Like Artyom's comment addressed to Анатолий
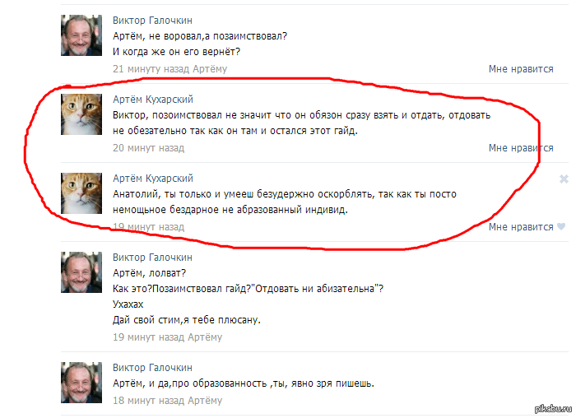The height and width of the screenshot is (418, 576). coord(521,227)
